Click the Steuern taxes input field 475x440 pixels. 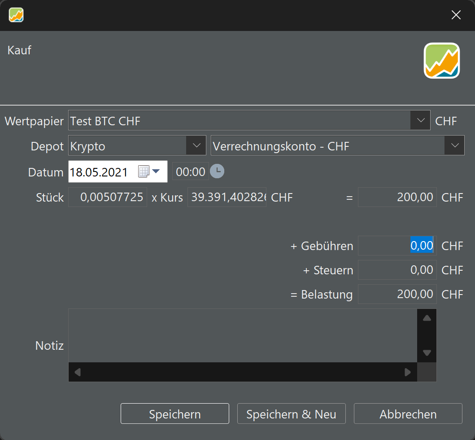pos(397,270)
